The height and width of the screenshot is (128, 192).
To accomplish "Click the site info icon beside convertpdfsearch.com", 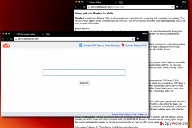I will [x=16, y=39].
